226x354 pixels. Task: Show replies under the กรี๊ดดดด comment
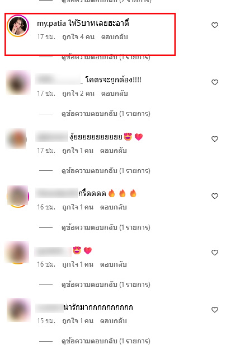pos(106,227)
